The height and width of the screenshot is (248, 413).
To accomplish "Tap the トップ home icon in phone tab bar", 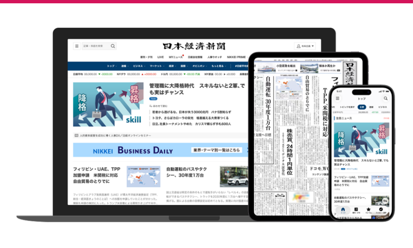I will (343, 210).
